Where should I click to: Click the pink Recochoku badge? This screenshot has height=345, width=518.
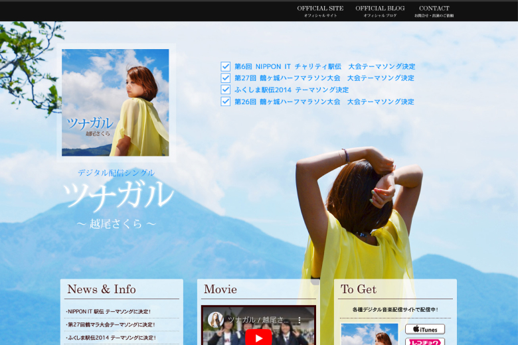coord(425,342)
